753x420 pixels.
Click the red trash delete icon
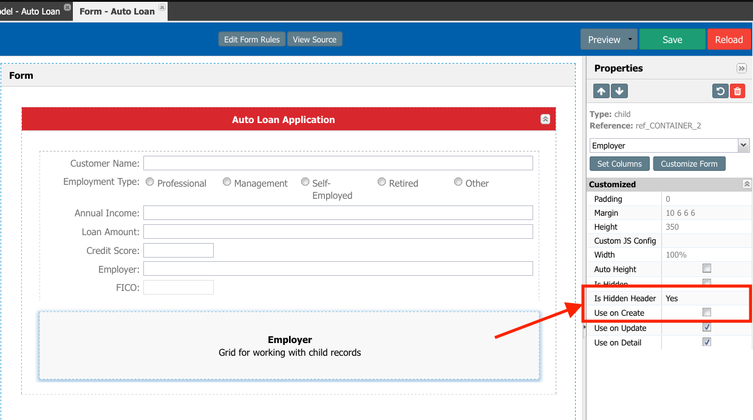coord(737,92)
